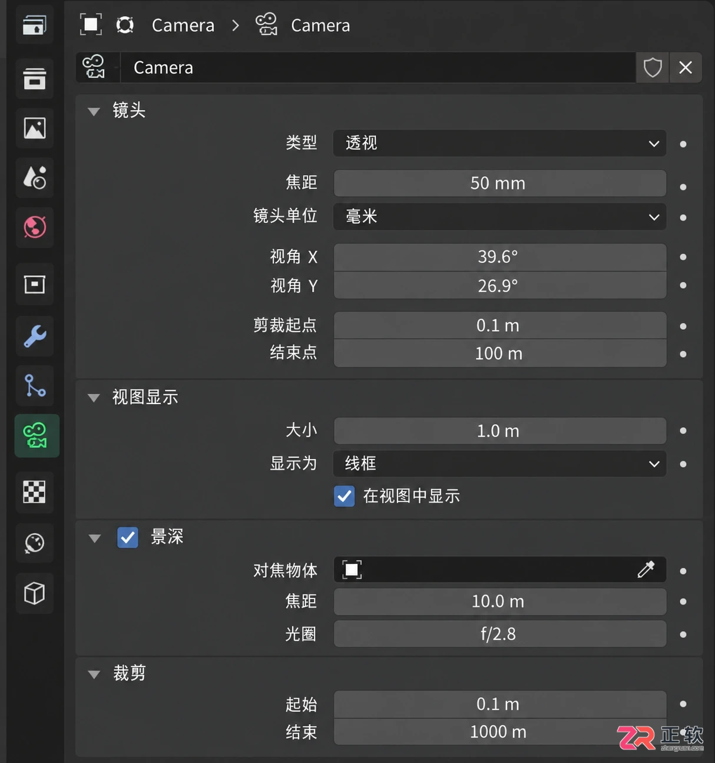Image resolution: width=715 pixels, height=763 pixels.
Task: Open the Render properties tab
Action: [x=34, y=26]
